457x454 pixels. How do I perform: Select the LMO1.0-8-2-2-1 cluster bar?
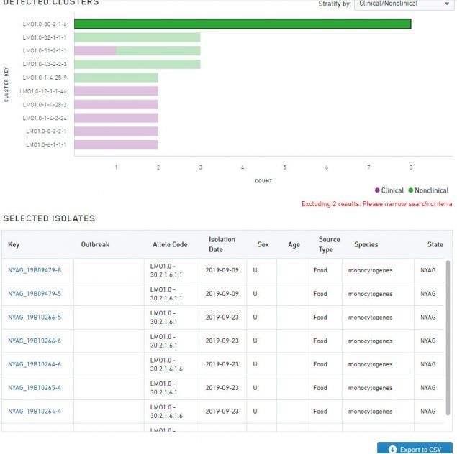tap(117, 131)
